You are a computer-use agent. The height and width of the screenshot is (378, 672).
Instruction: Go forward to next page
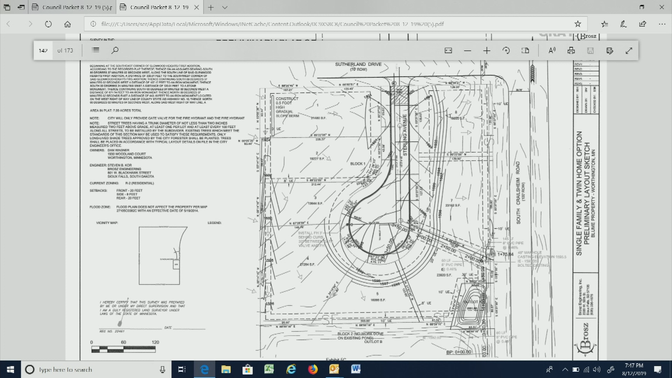[30, 24]
